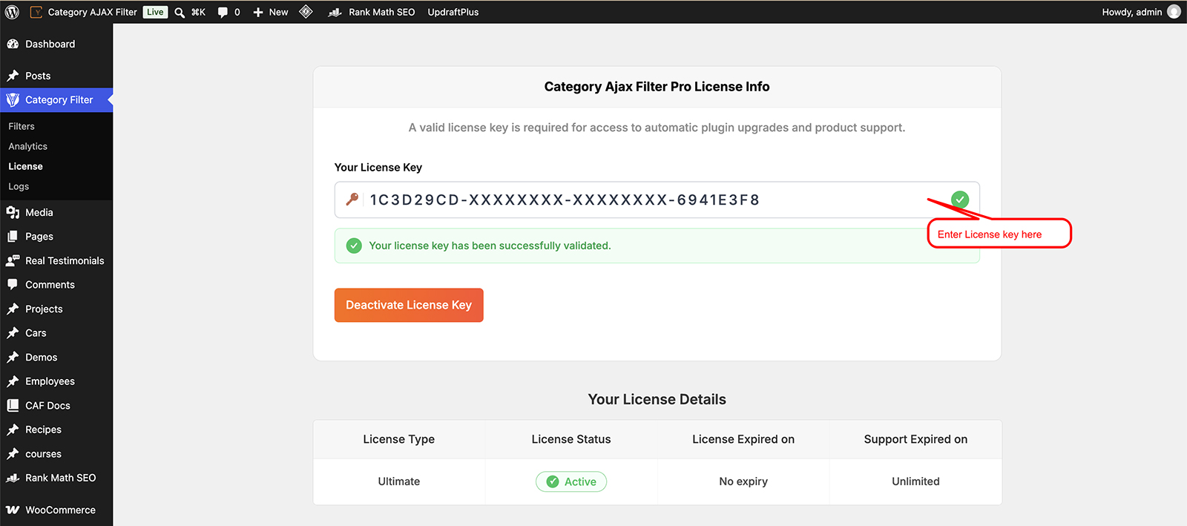The image size is (1187, 526).
Task: Click 'Category Ajax Filter Pro License Info' heading
Action: coord(657,87)
